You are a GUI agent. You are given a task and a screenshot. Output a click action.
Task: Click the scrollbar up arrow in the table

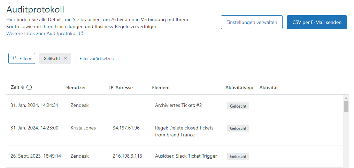[x=346, y=98]
